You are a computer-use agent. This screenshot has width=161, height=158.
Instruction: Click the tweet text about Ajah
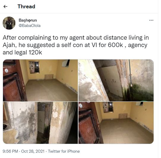point(76,45)
